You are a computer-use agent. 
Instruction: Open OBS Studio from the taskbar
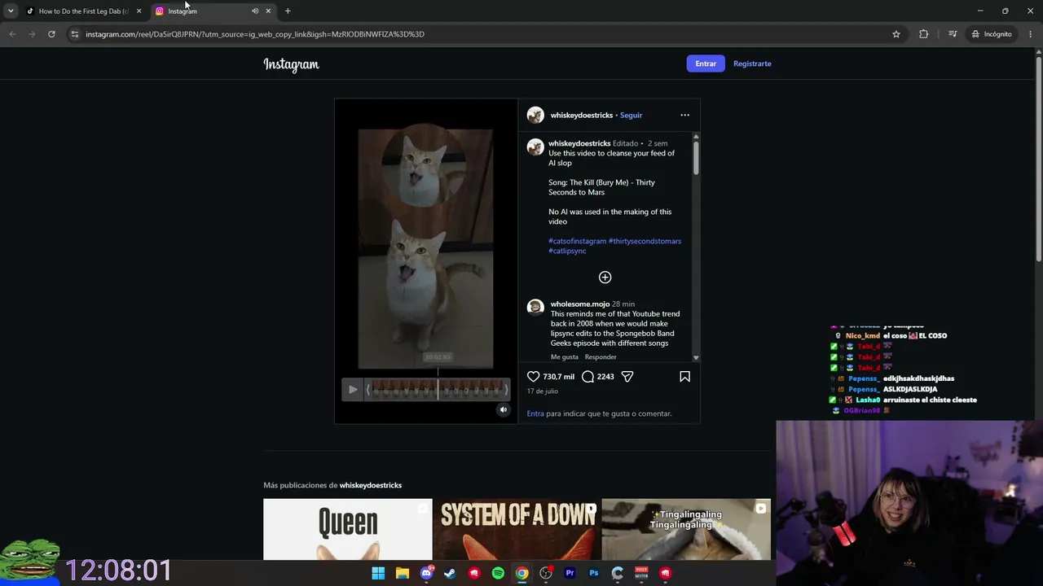tap(546, 573)
